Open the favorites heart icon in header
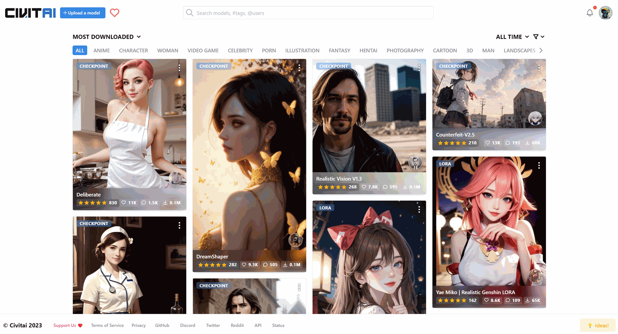 tap(115, 13)
